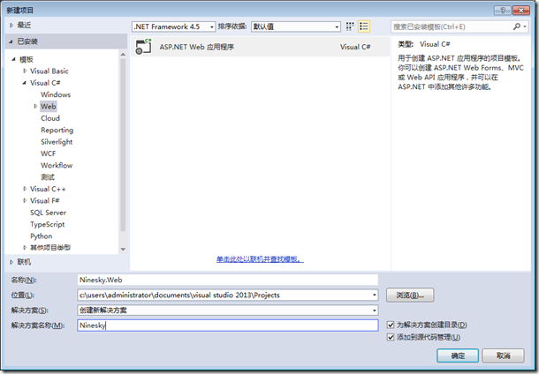Screen dimensions: 539x374
Task: Switch to medium list view icon
Action: pos(364,26)
